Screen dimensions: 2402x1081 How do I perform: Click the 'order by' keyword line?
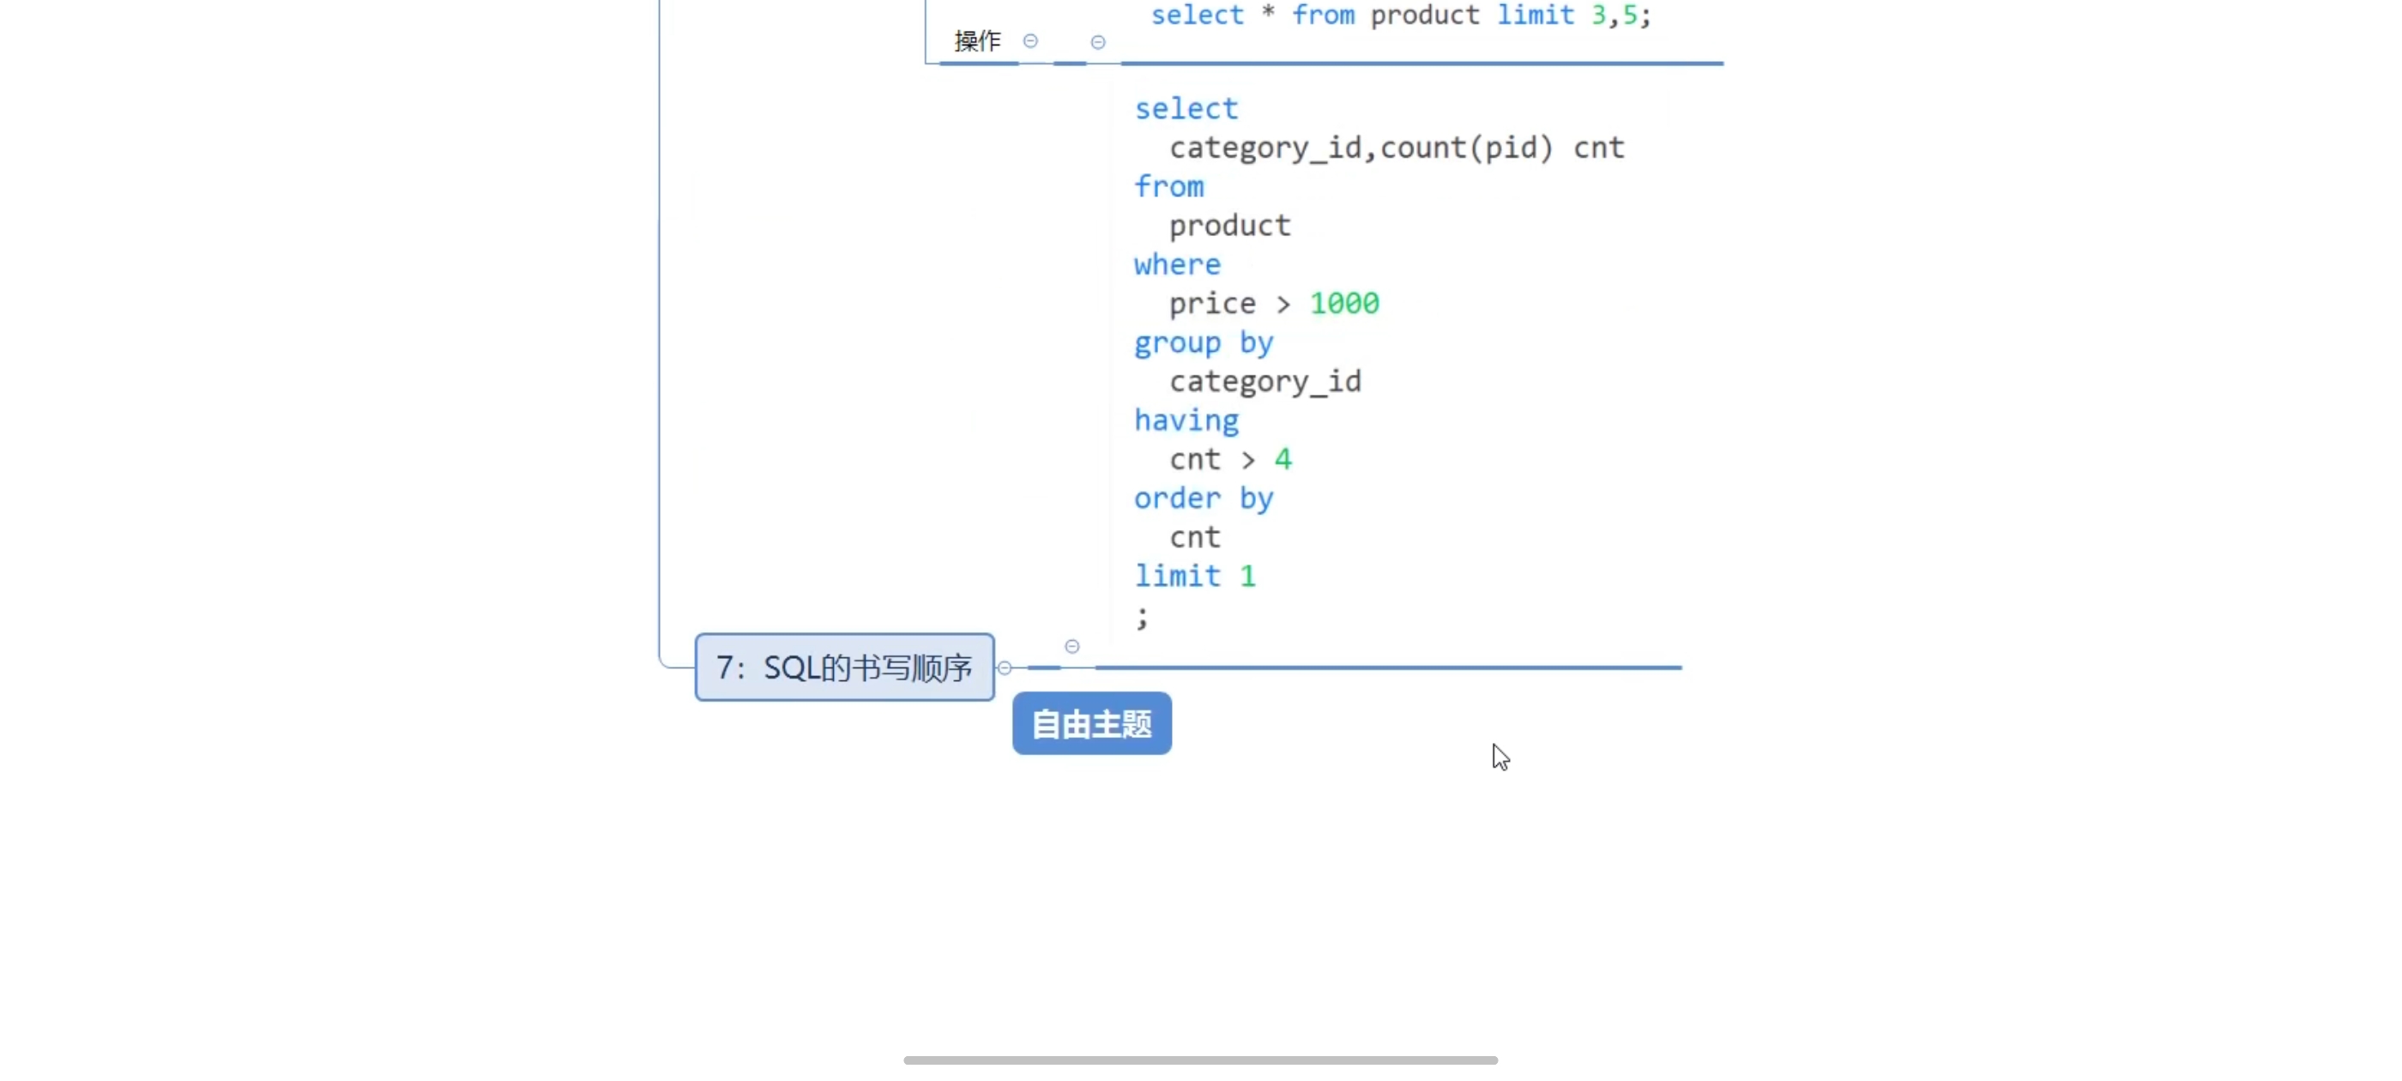coord(1203,499)
